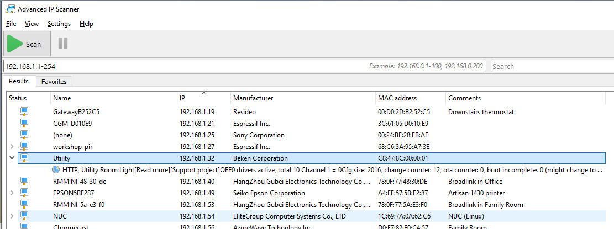Click the Utility device status icon
The image size is (614, 229).
tap(24, 158)
